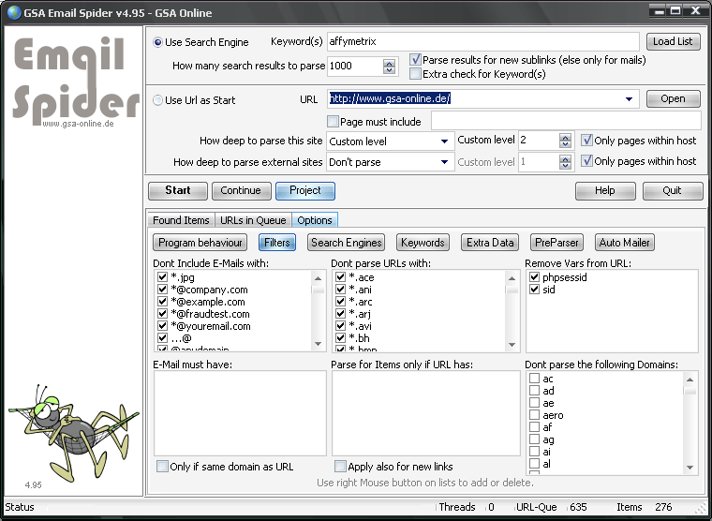712x521 pixels.
Task: Select the Use Url as Start option
Action: (x=157, y=100)
